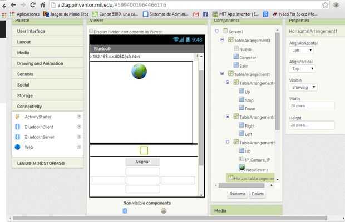Click the Asignar button in viewer

click(x=142, y=162)
